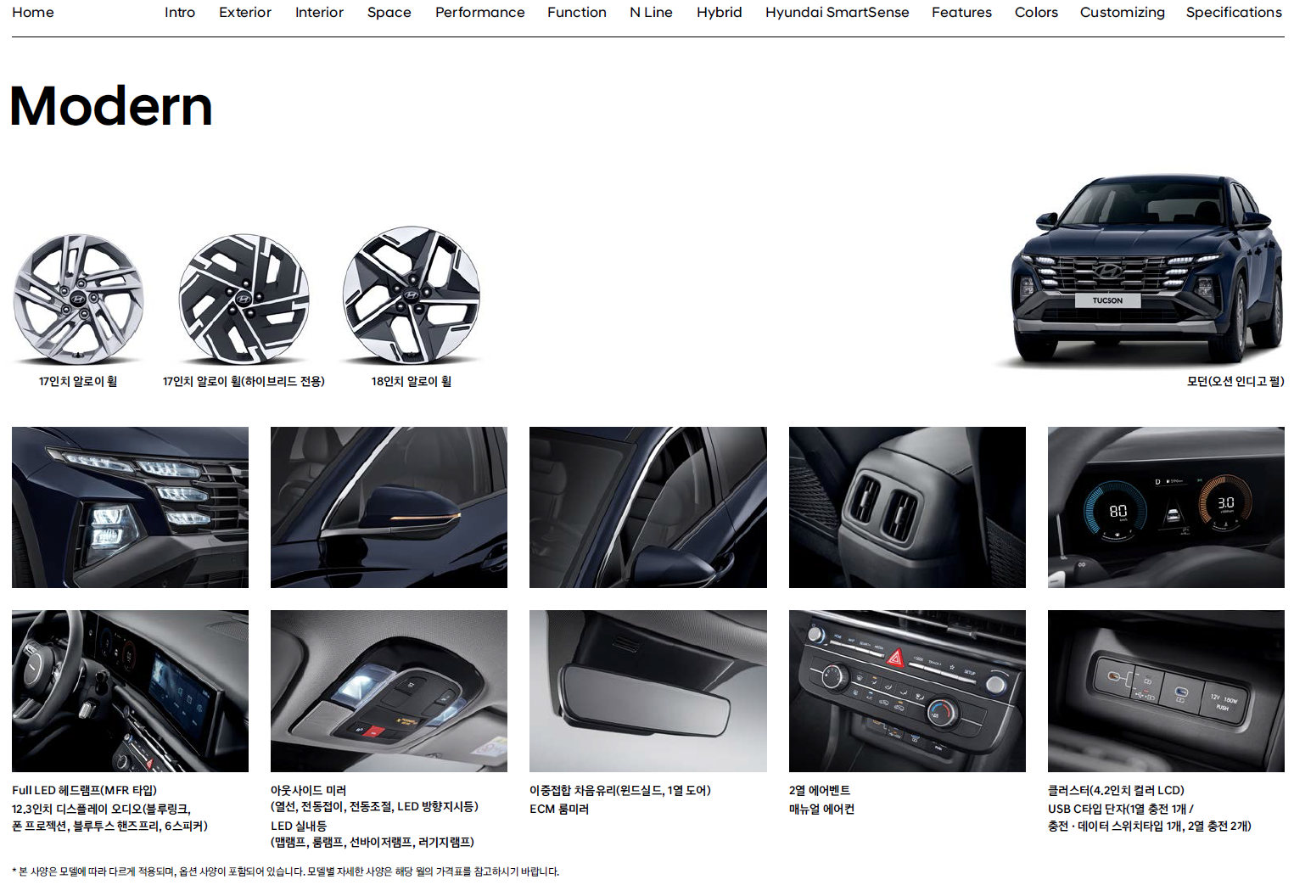
Task: Click the 17인치 알로이 휠 wheel image
Action: click(x=78, y=300)
